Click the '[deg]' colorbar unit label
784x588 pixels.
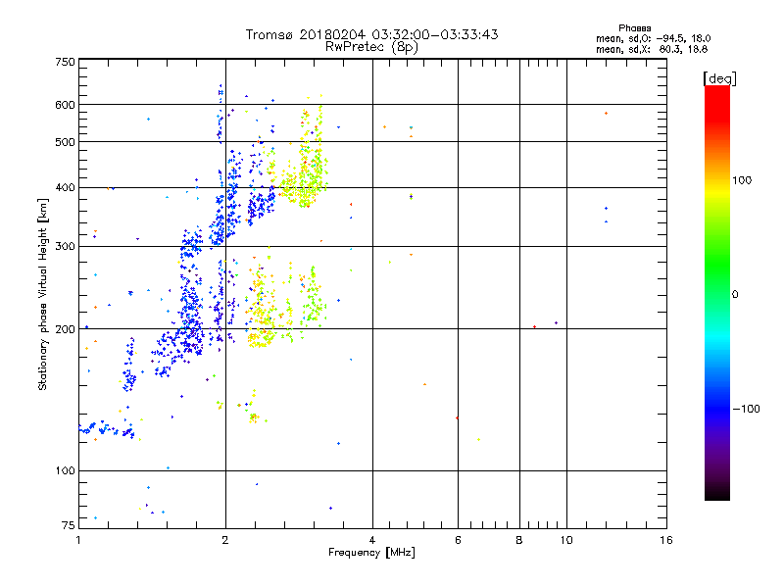click(719, 78)
